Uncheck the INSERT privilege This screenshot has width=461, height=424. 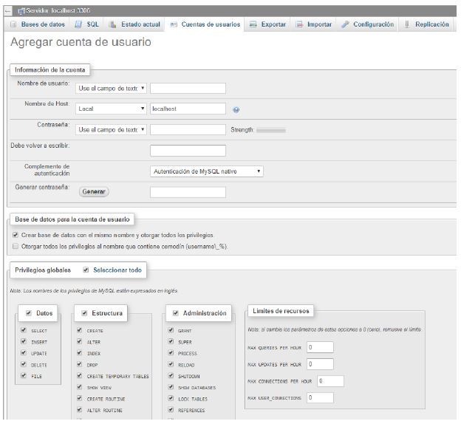(24, 341)
